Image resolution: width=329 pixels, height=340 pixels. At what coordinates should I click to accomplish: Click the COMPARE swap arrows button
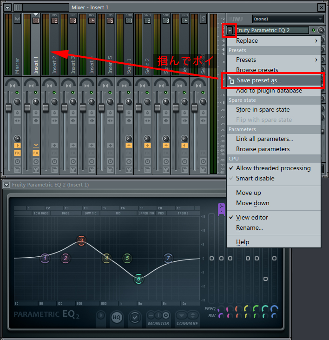point(192,315)
